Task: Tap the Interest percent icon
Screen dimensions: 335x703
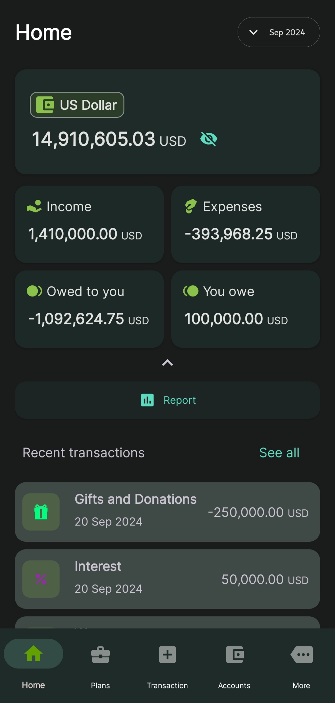Action: click(x=41, y=579)
